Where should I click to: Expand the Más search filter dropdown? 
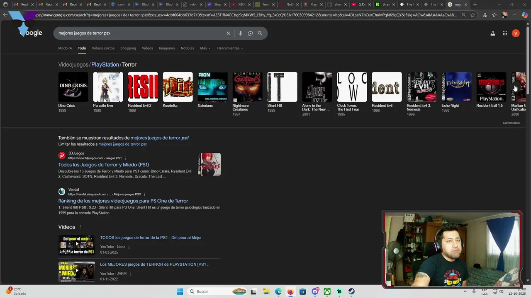pyautogui.click(x=205, y=48)
